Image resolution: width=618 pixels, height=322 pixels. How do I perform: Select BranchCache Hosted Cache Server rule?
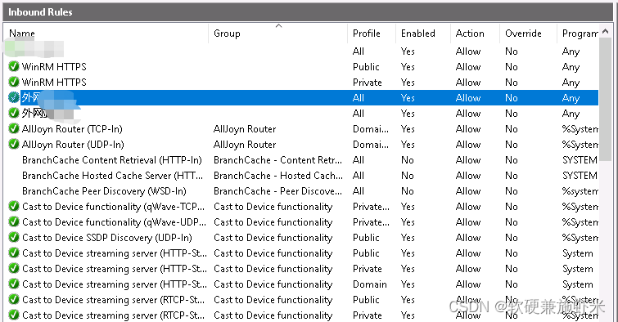point(113,176)
